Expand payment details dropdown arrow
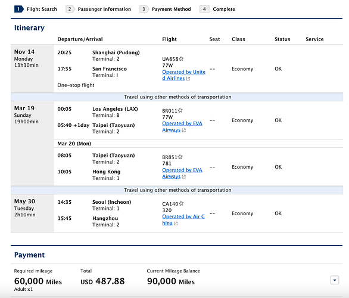349x298 pixels. [x=335, y=280]
